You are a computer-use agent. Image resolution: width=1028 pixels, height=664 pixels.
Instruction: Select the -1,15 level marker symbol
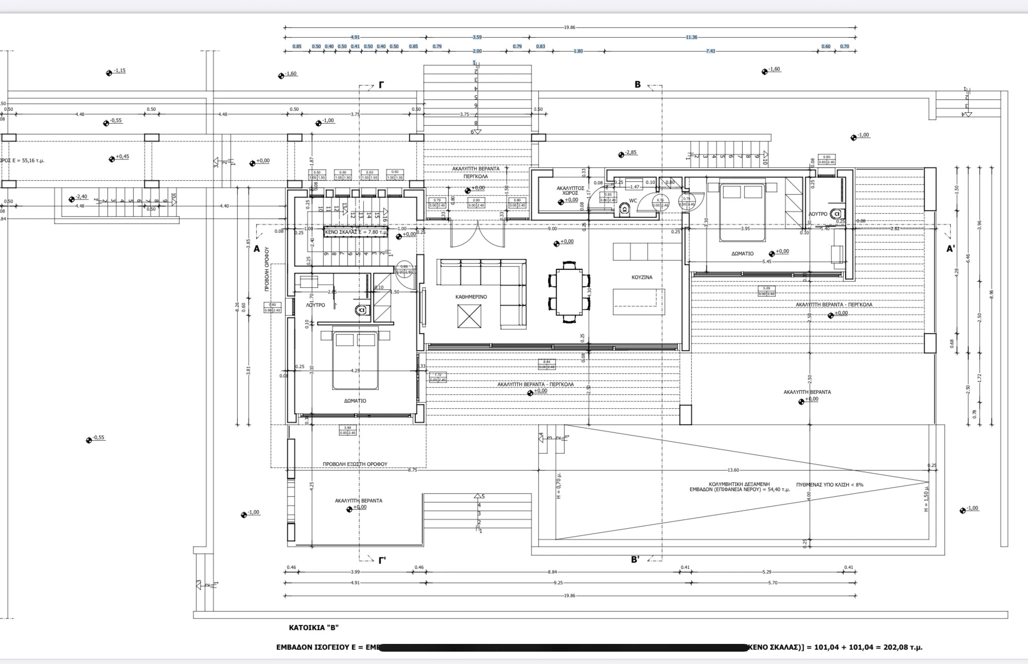(x=109, y=73)
